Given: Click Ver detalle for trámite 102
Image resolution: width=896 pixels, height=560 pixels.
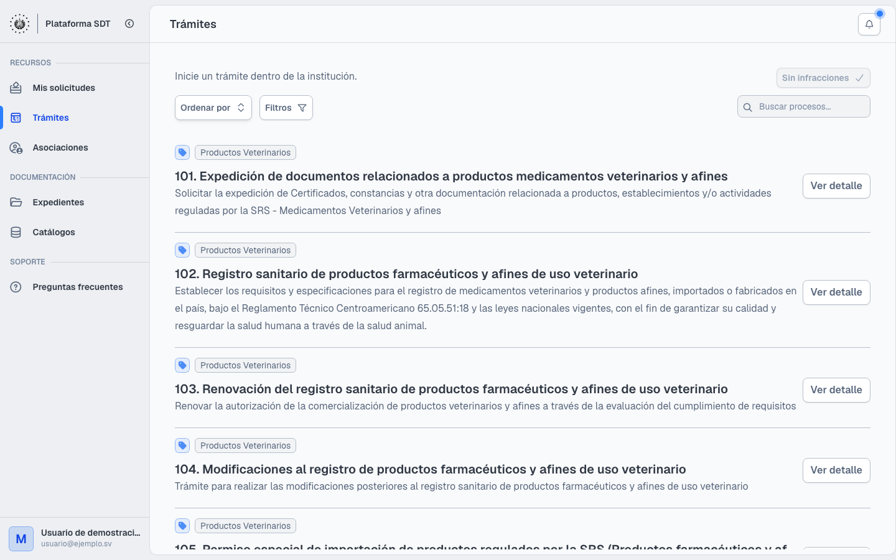Looking at the screenshot, I should pyautogui.click(x=836, y=292).
